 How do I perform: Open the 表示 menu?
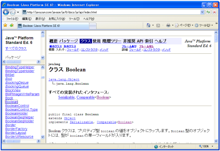(40, 19)
